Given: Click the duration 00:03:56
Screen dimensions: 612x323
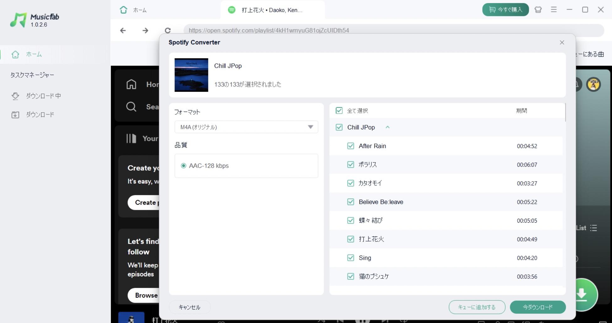Looking at the screenshot, I should pos(527,277).
